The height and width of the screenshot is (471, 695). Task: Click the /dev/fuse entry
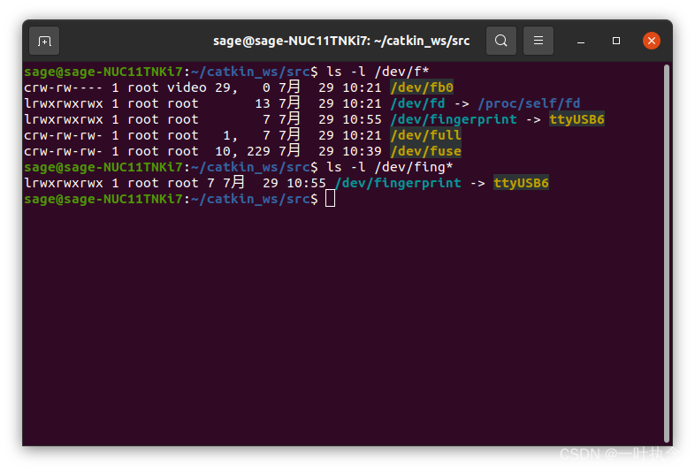point(425,151)
